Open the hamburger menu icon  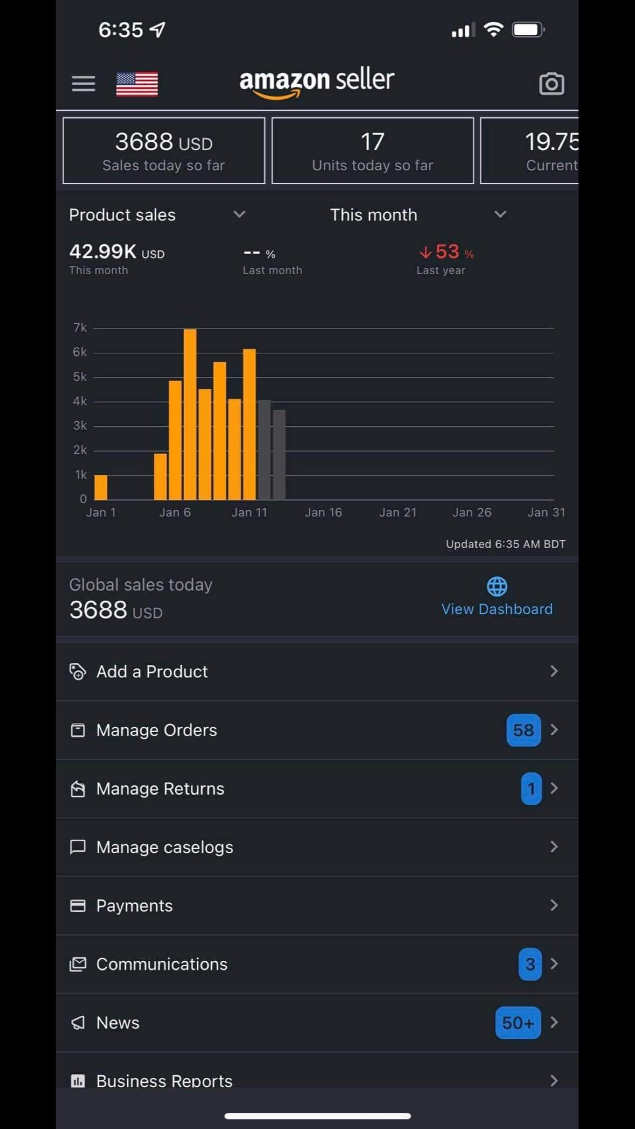click(83, 83)
